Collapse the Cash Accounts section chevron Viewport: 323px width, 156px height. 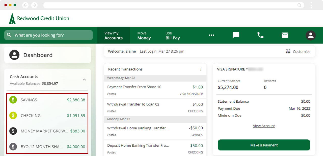[x=84, y=80]
